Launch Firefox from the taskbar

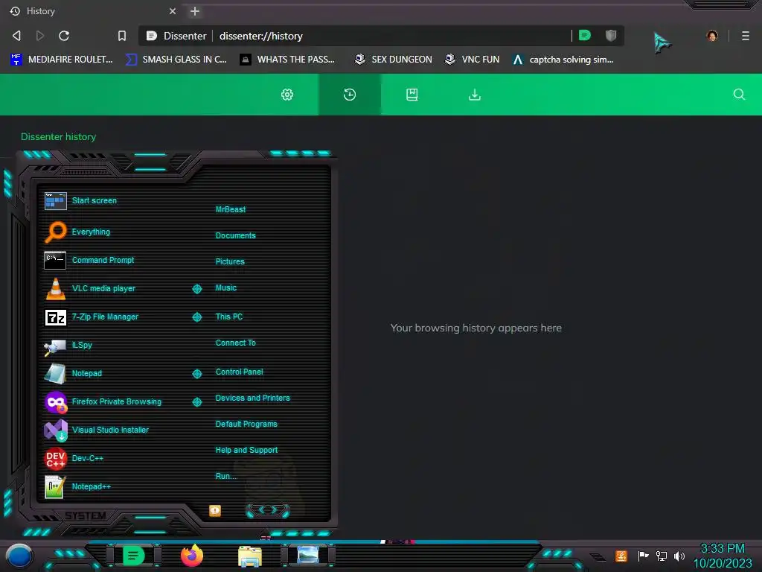click(192, 556)
